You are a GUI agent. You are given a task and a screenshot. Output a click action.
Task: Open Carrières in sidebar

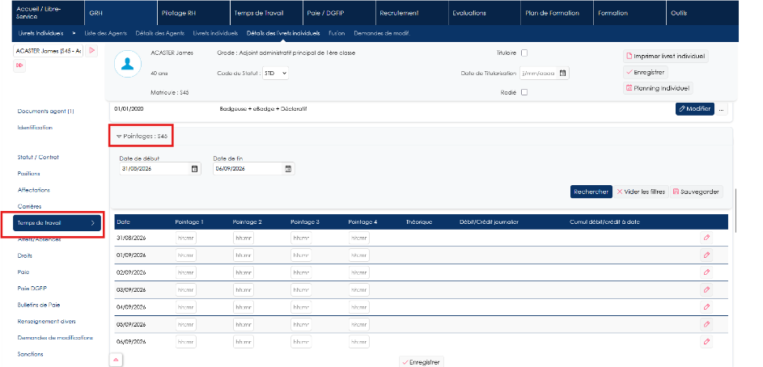(30, 207)
